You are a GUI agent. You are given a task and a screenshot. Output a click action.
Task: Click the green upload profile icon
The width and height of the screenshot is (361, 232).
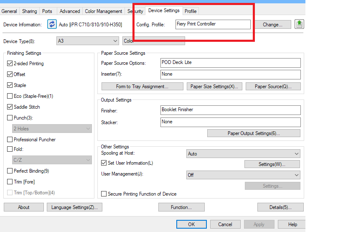point(299,24)
